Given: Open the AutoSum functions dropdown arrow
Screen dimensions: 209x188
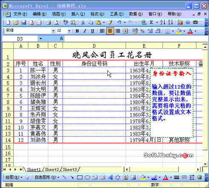Looking at the screenshot, I should click(157, 22).
